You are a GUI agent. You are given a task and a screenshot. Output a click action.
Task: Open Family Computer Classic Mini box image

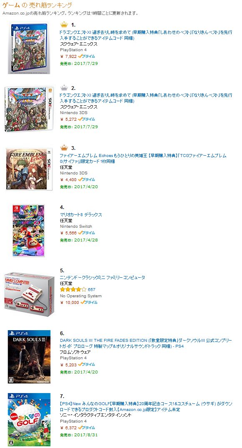(x=29, y=294)
